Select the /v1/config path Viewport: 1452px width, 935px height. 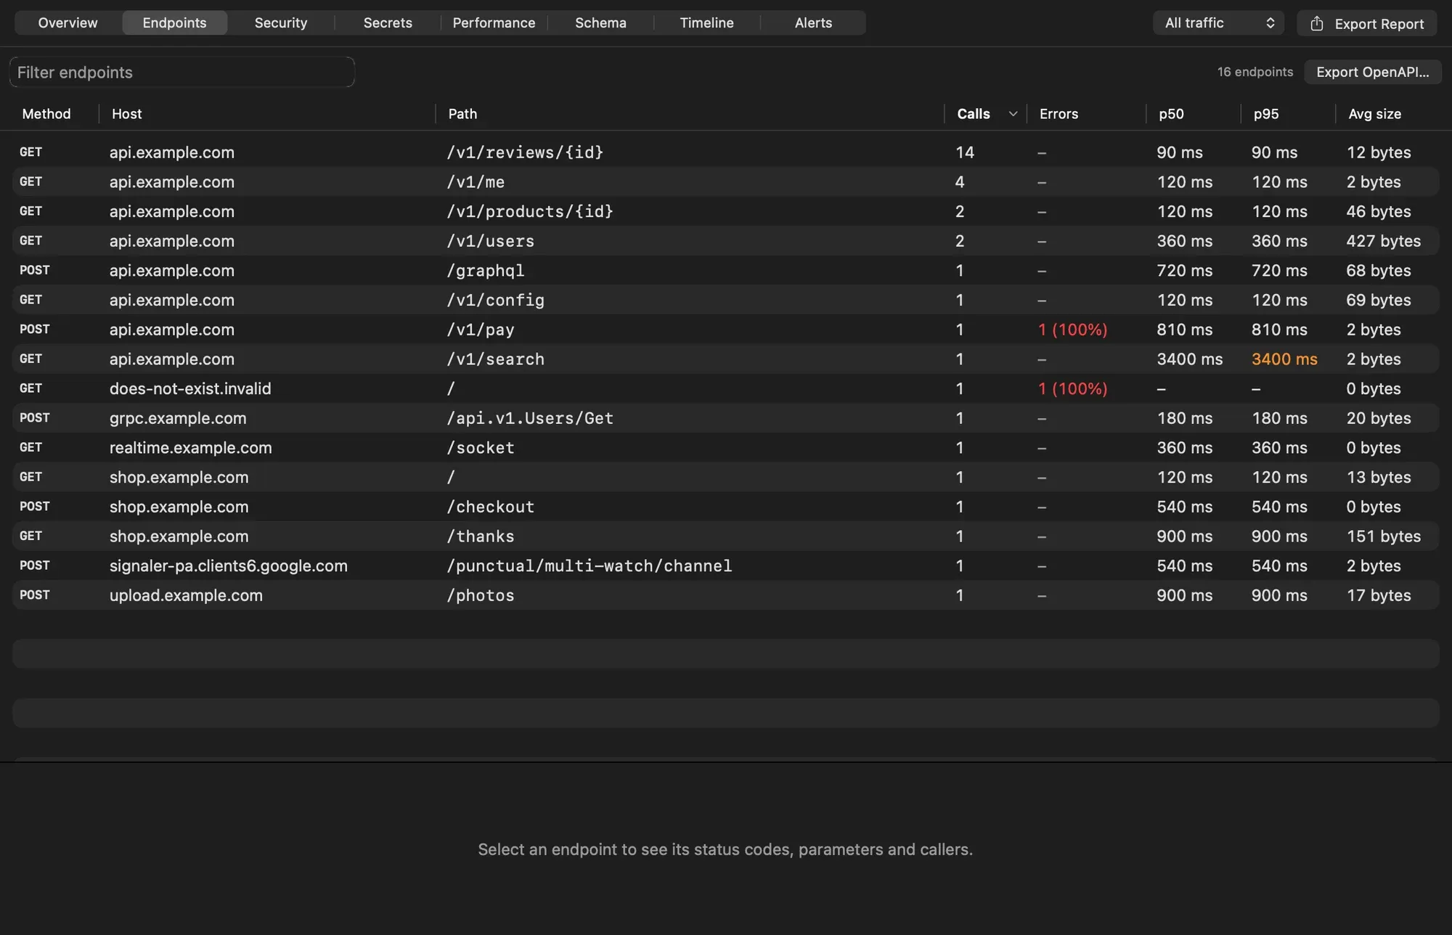(x=496, y=301)
